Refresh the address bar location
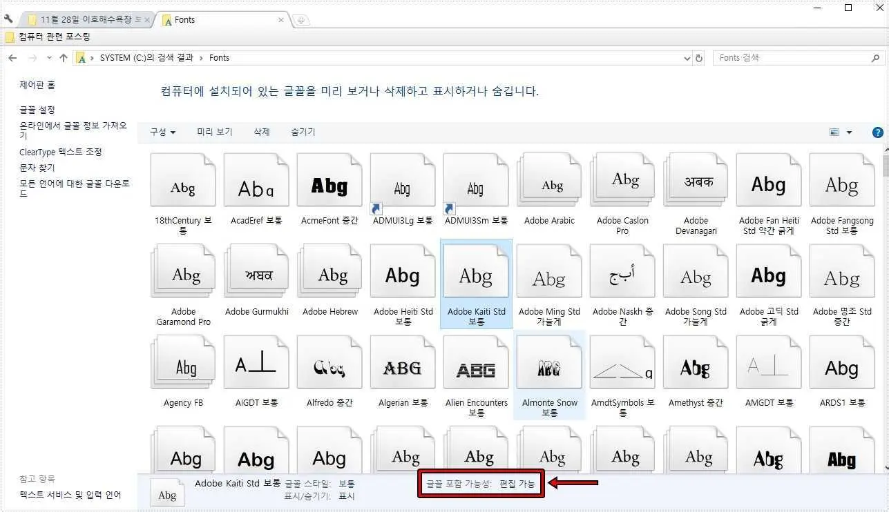The width and height of the screenshot is (889, 512). 699,58
